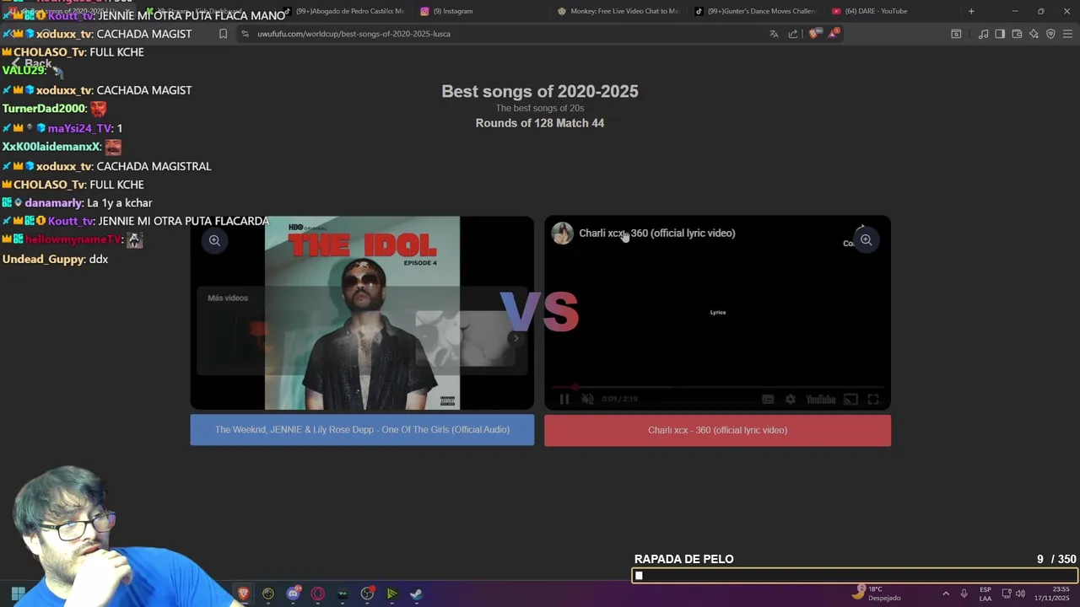Open video on YouTube via player logo

pyautogui.click(x=821, y=400)
